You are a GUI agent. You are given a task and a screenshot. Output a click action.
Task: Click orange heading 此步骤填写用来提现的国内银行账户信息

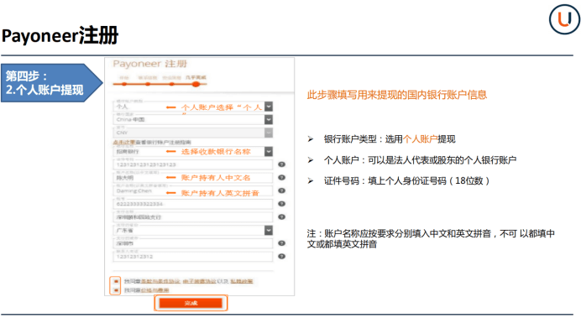coord(397,95)
